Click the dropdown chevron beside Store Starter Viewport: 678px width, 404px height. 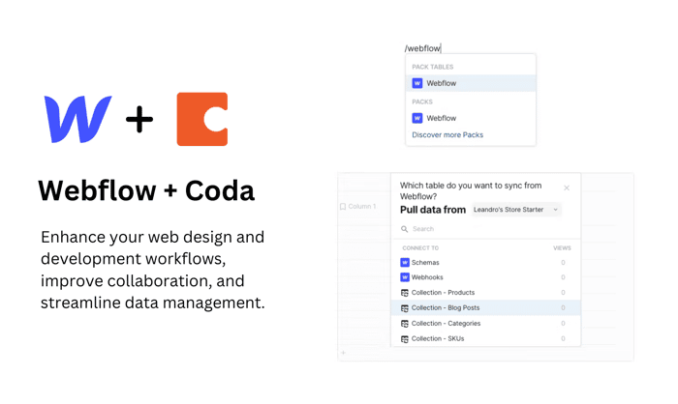point(556,210)
